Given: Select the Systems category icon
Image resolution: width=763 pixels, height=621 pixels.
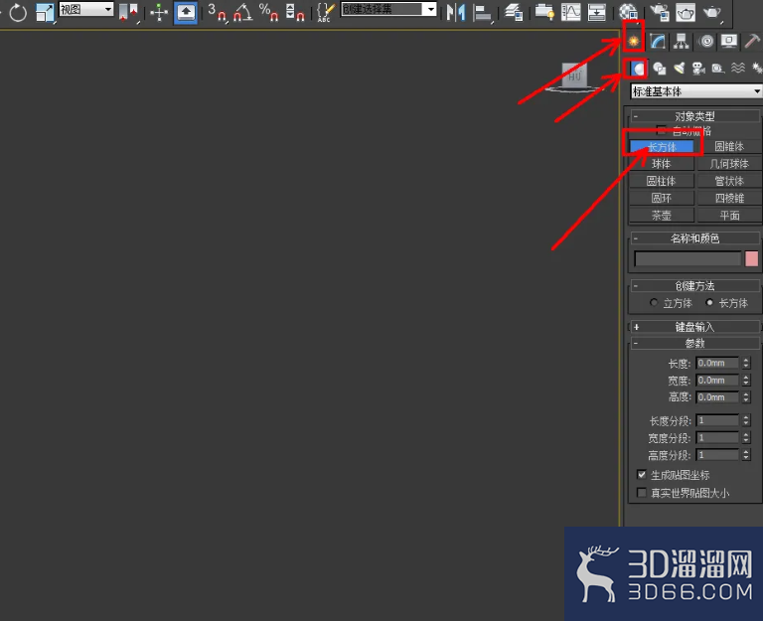Looking at the screenshot, I should point(757,69).
